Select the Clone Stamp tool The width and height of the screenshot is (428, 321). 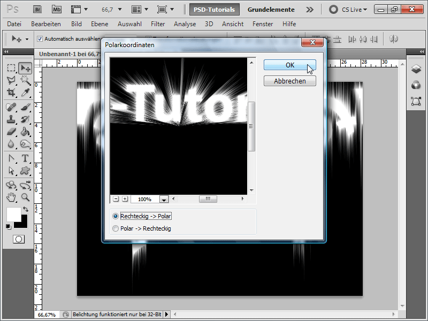click(11, 119)
